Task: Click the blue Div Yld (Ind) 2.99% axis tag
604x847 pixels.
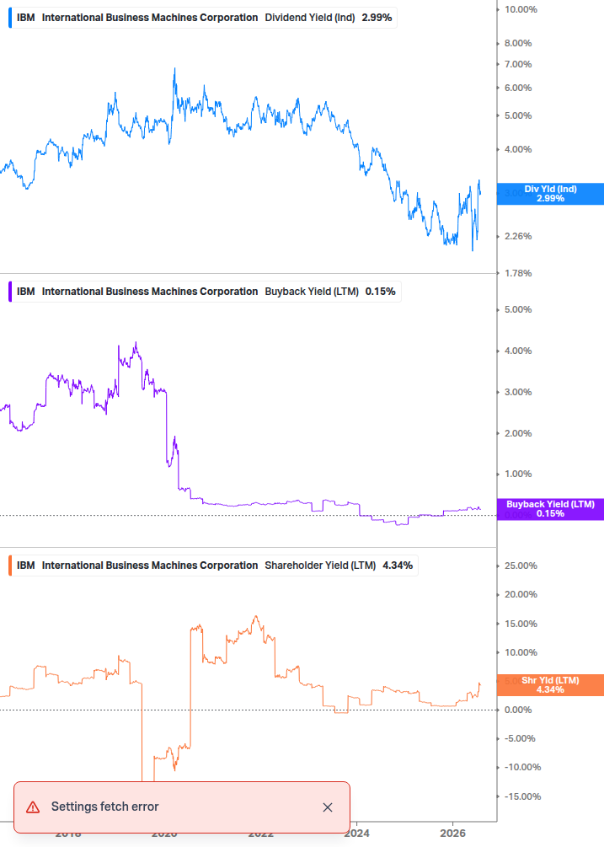Action: coord(550,194)
